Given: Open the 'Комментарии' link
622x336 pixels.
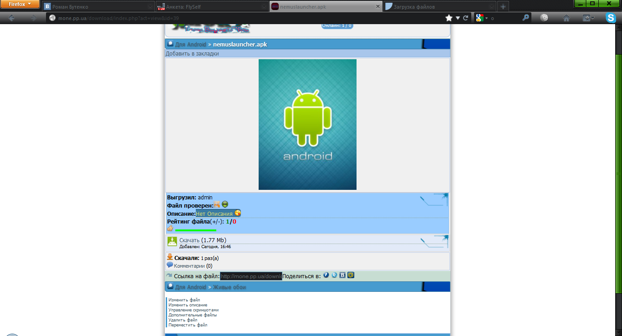Looking at the screenshot, I should [x=189, y=266].
